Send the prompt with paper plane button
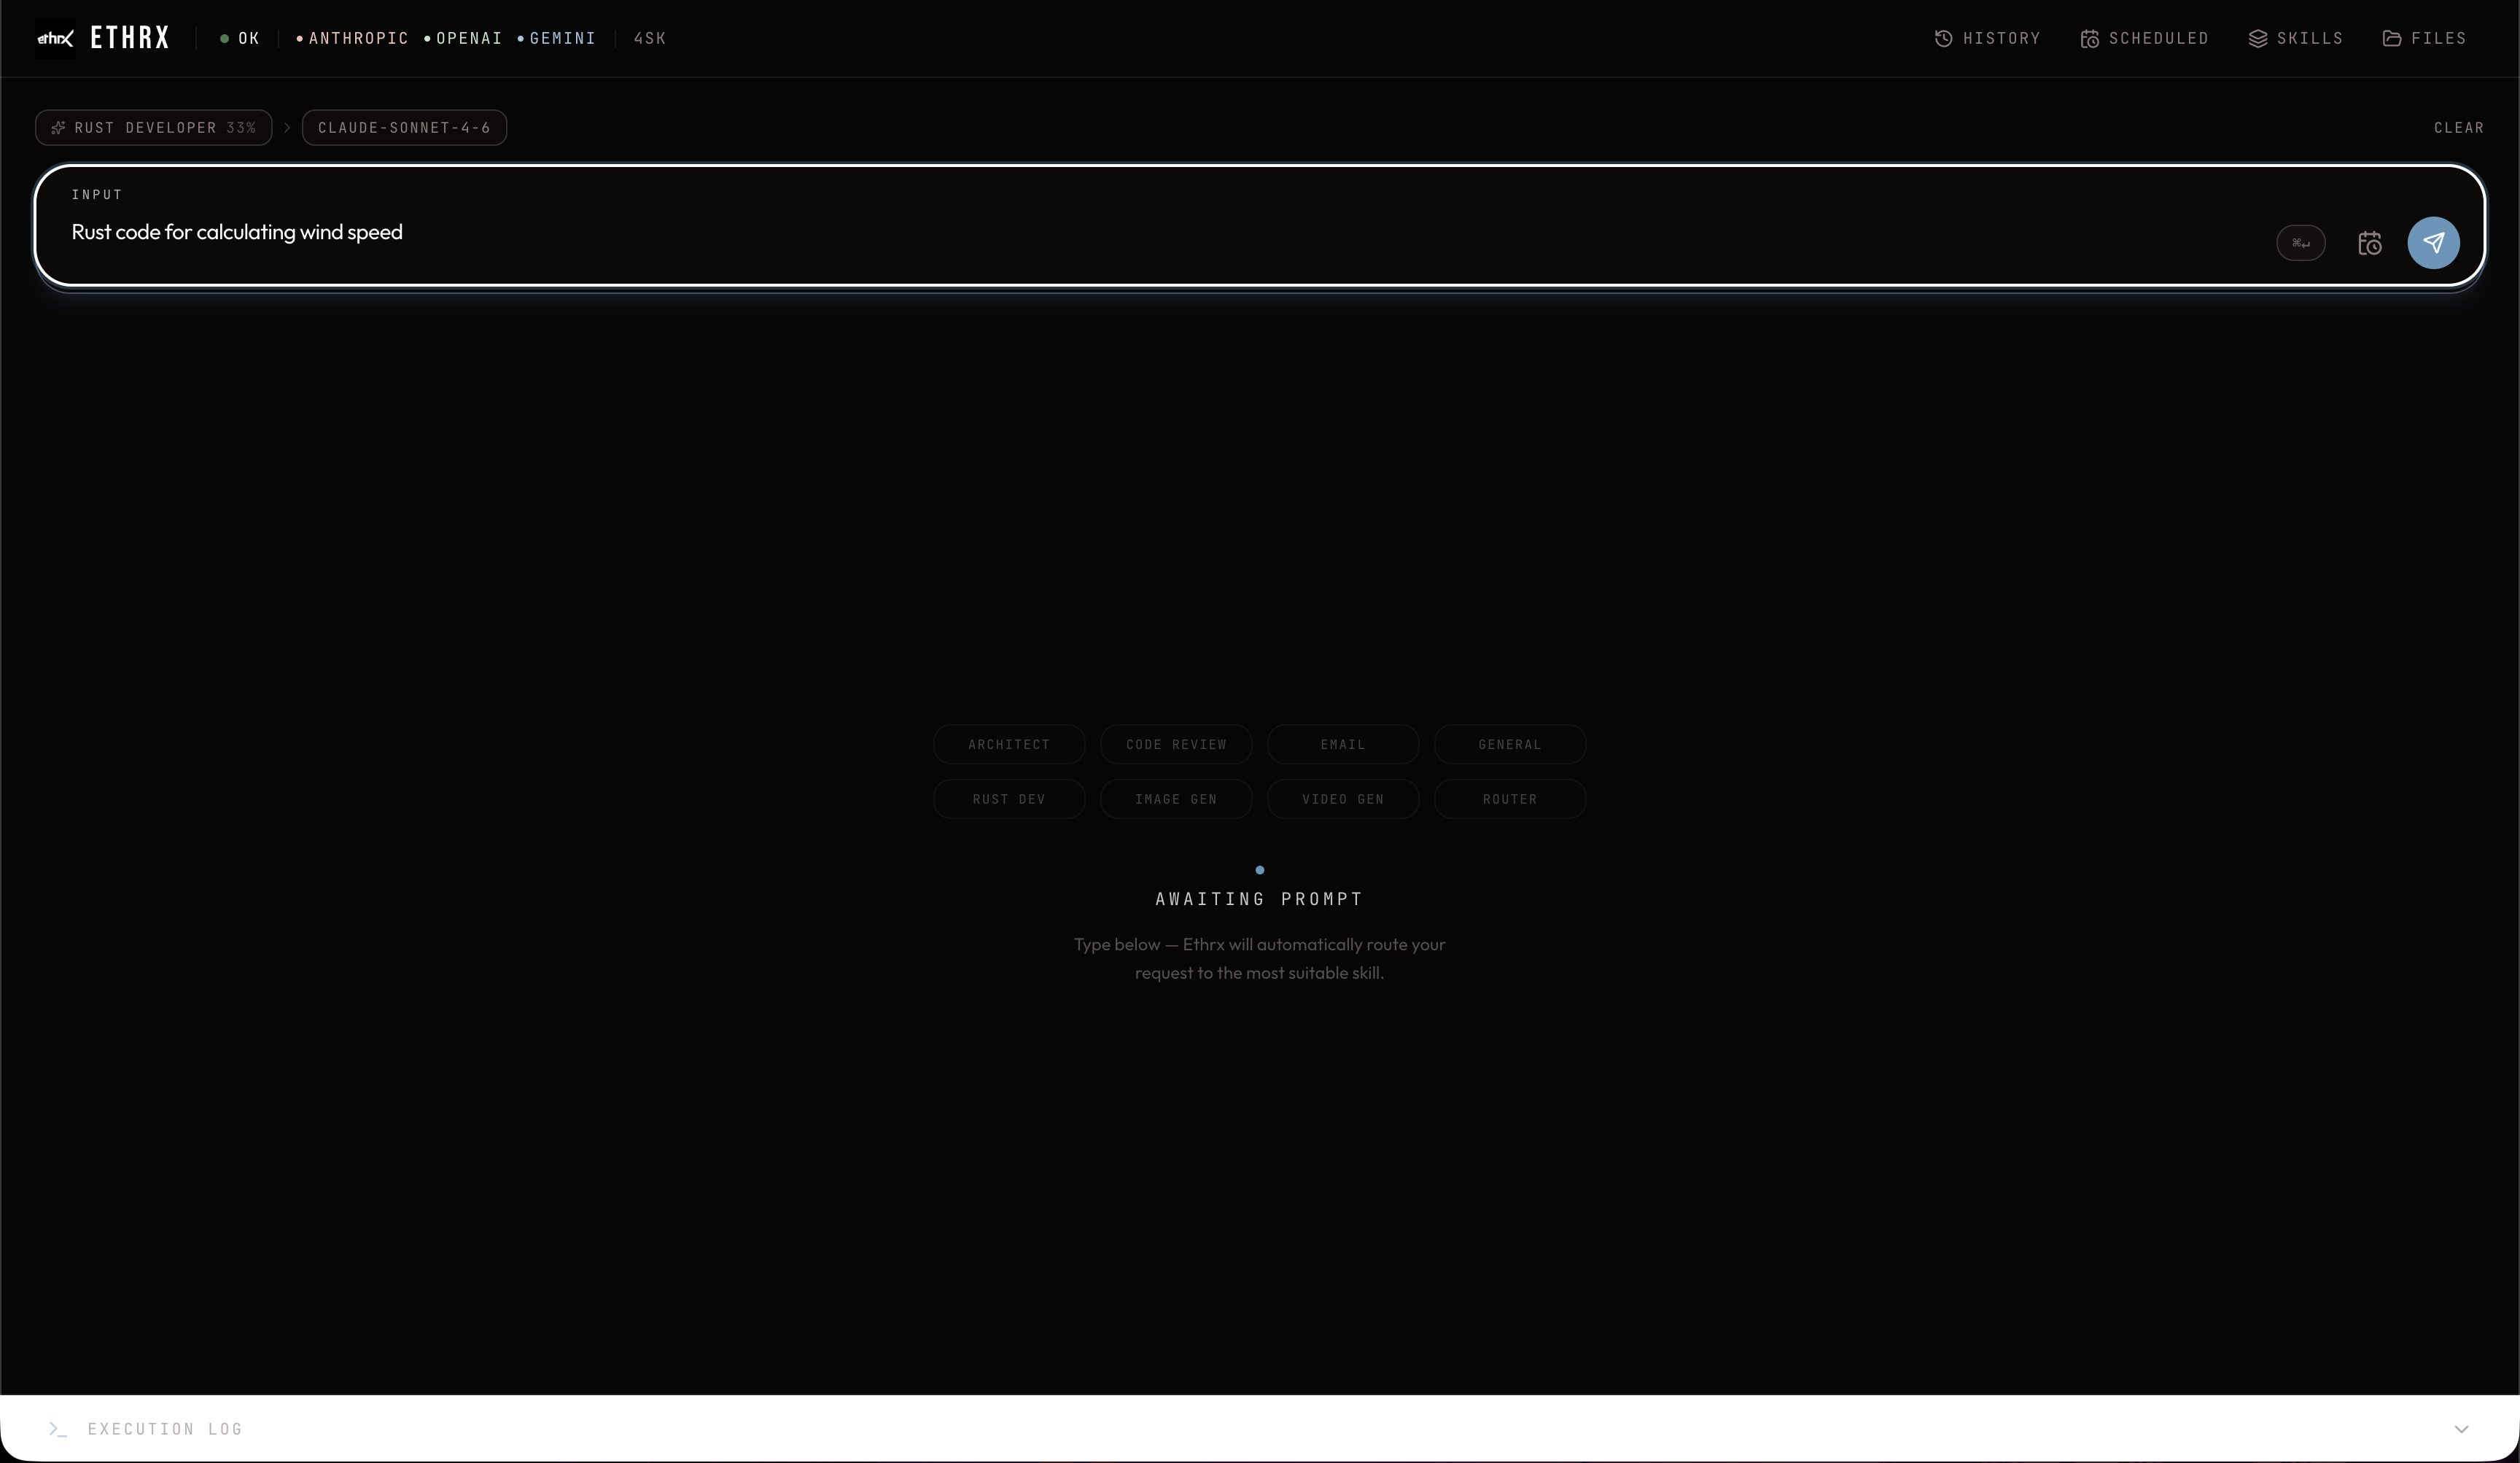 [2433, 243]
